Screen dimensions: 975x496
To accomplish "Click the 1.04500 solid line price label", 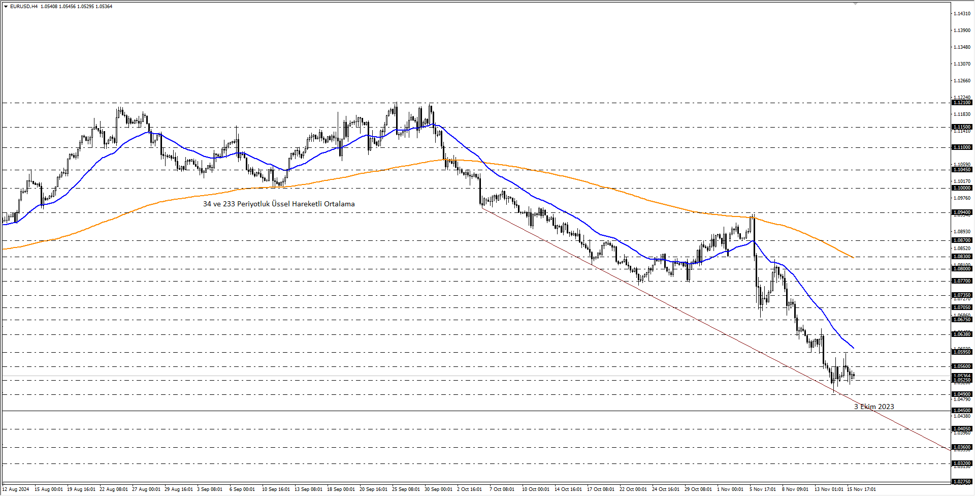I will (x=962, y=411).
